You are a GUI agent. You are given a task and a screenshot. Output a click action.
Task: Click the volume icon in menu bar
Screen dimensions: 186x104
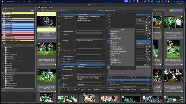tap(155, 1)
